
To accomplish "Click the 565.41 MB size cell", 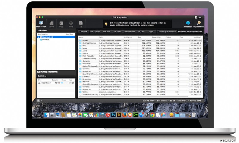I will [x=146, y=40].
